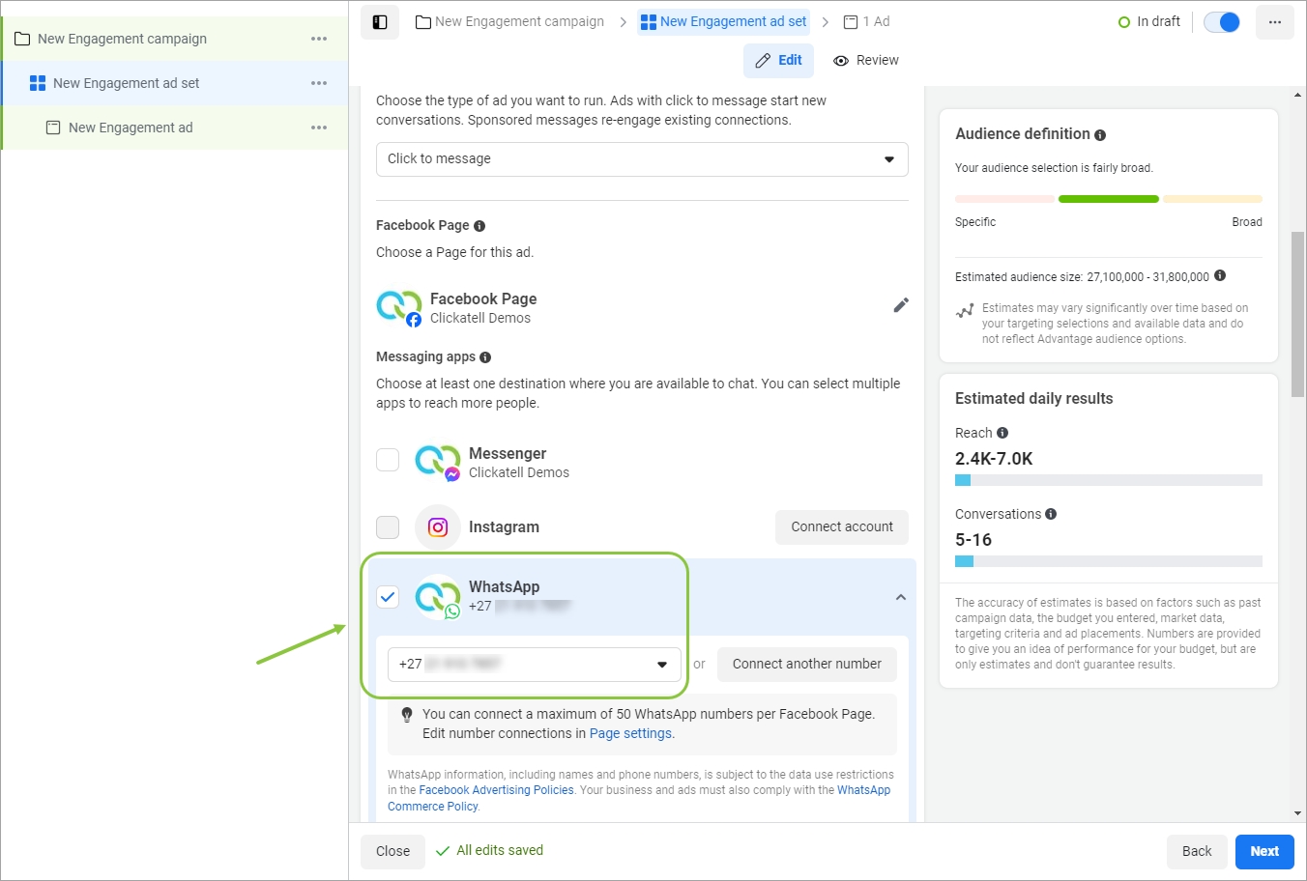Screen dimensions: 1307x881
Task: Click the Reach estimate progress bar
Action: (x=1108, y=480)
